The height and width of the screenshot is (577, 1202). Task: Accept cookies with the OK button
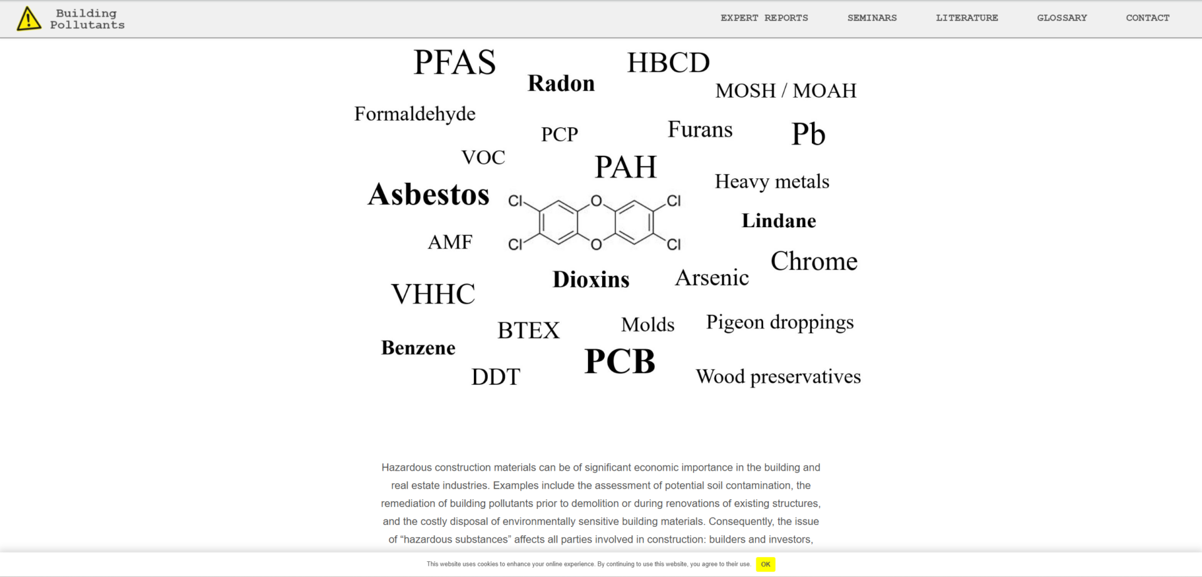(x=765, y=564)
